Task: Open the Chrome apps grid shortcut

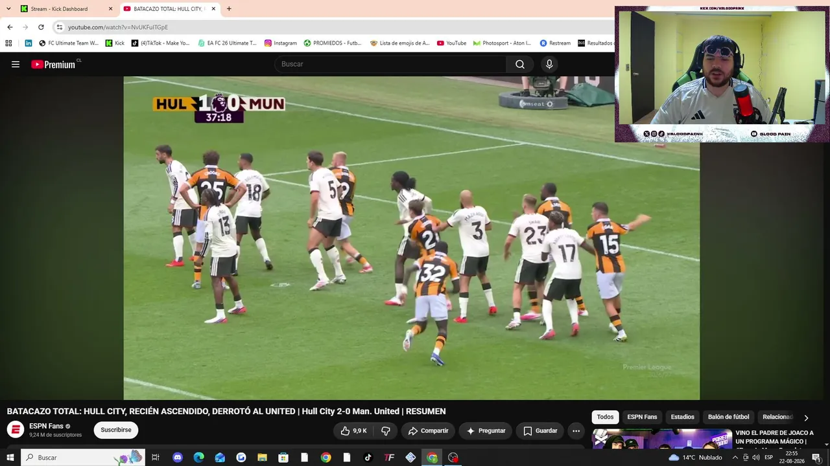Action: (8, 43)
